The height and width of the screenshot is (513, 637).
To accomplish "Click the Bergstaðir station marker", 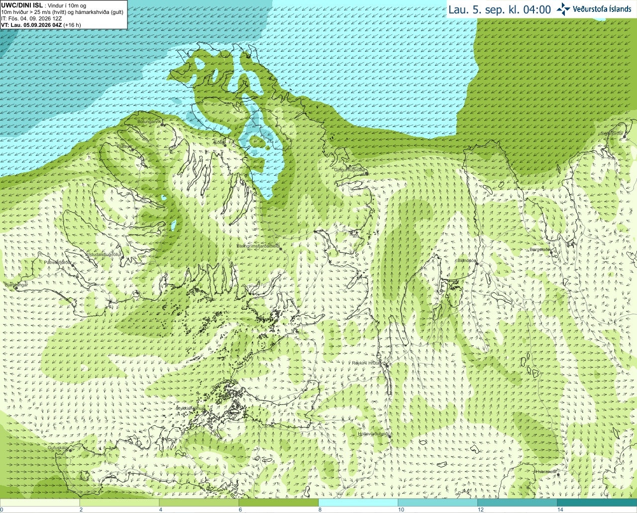I will pos(551,253).
